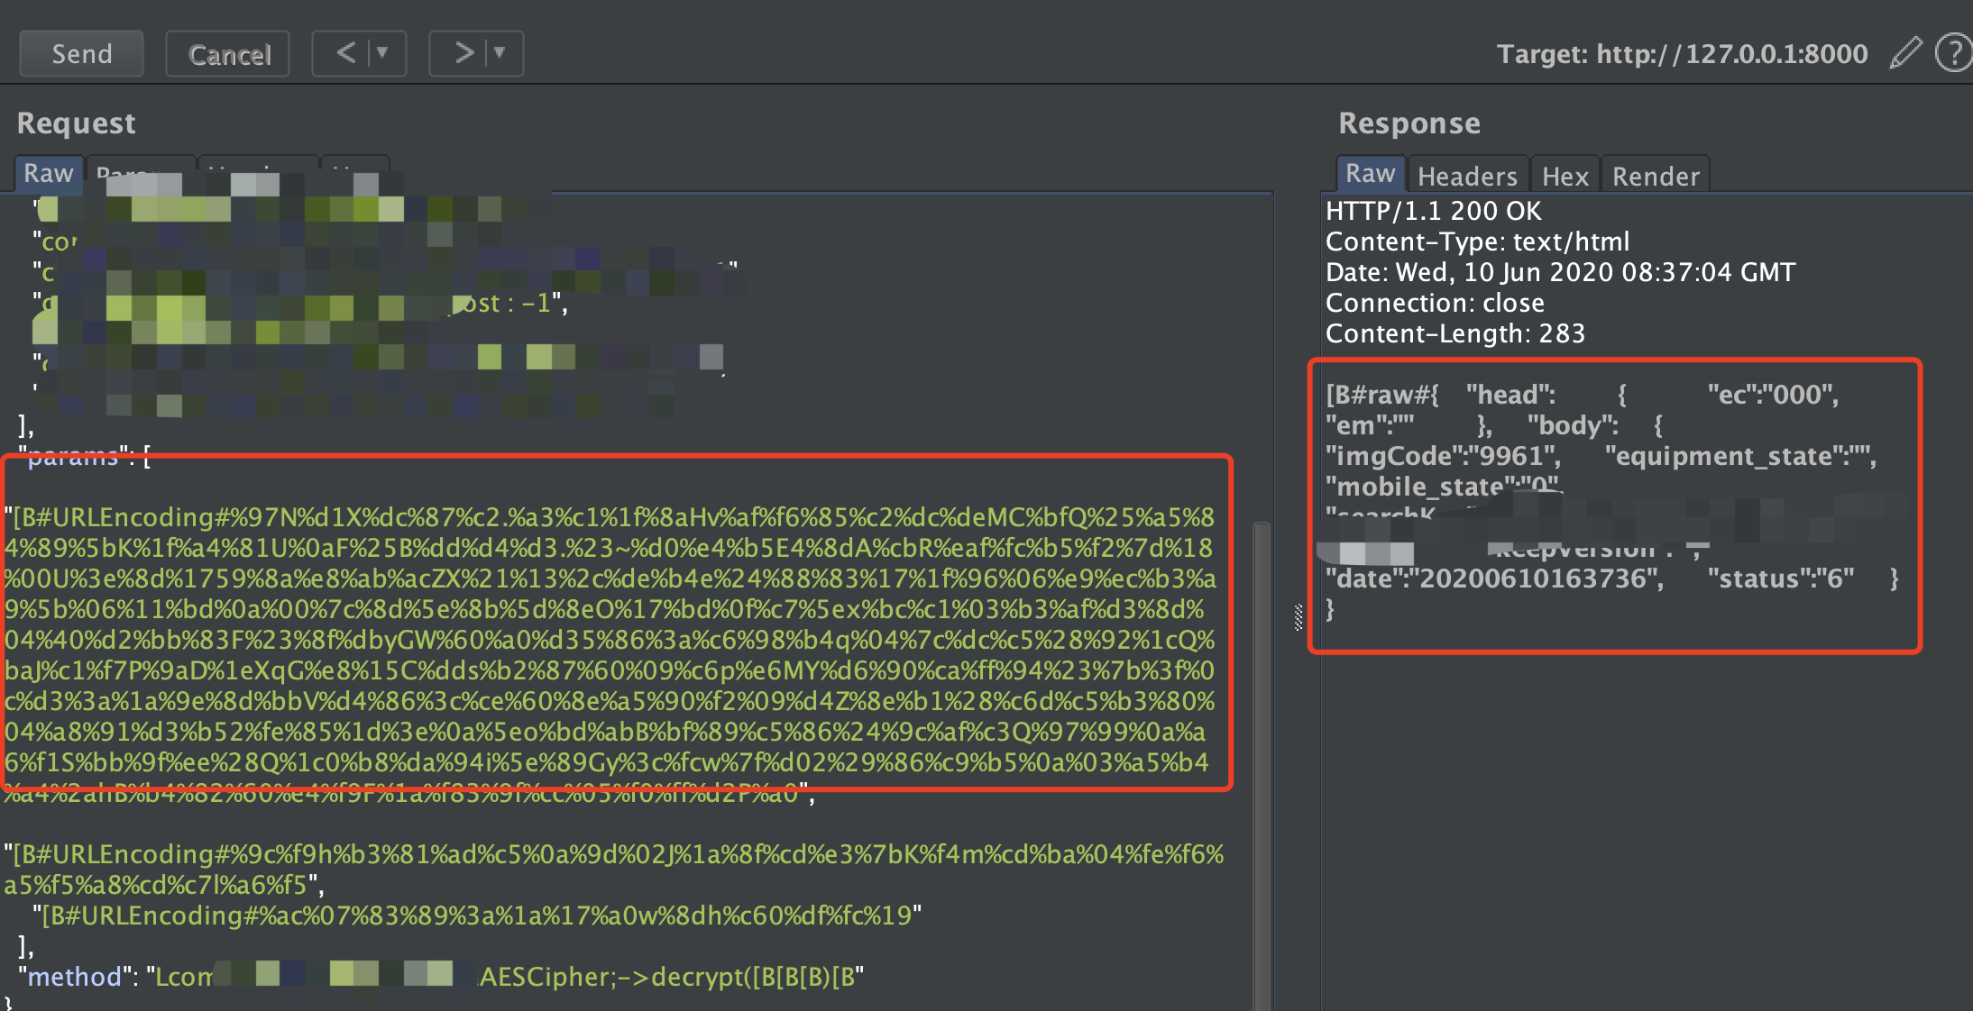1973x1011 pixels.
Task: Click into the URLEncoding params text in request
Action: point(613,640)
